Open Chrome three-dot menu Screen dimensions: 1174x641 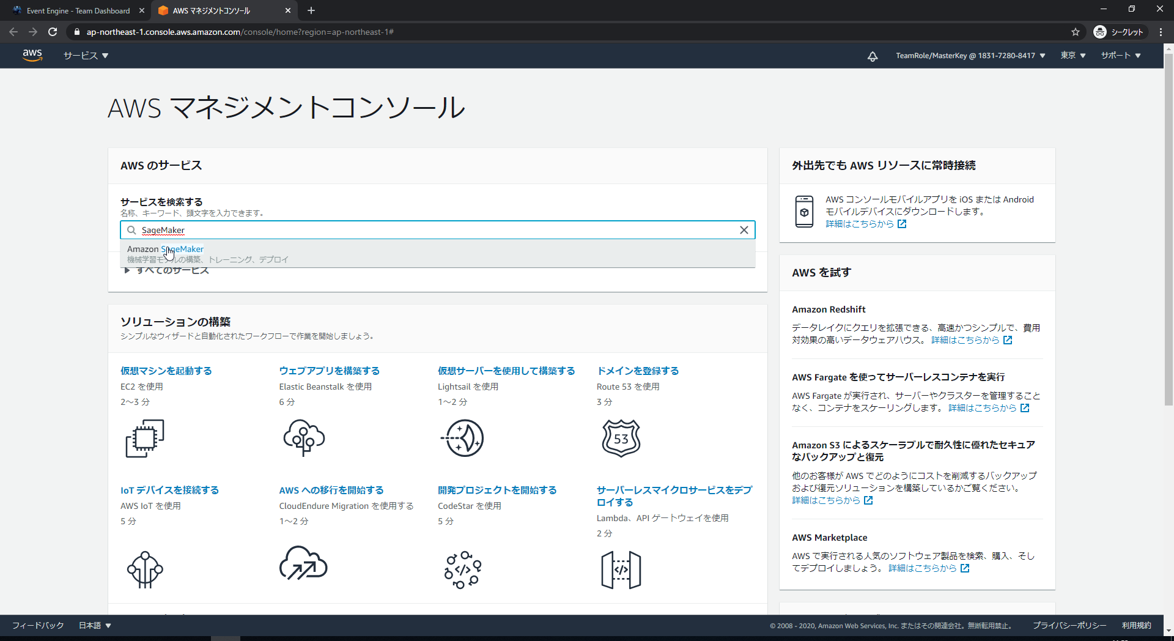(1161, 32)
